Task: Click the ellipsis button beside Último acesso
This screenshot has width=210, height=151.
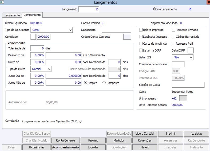Action: click(183, 98)
